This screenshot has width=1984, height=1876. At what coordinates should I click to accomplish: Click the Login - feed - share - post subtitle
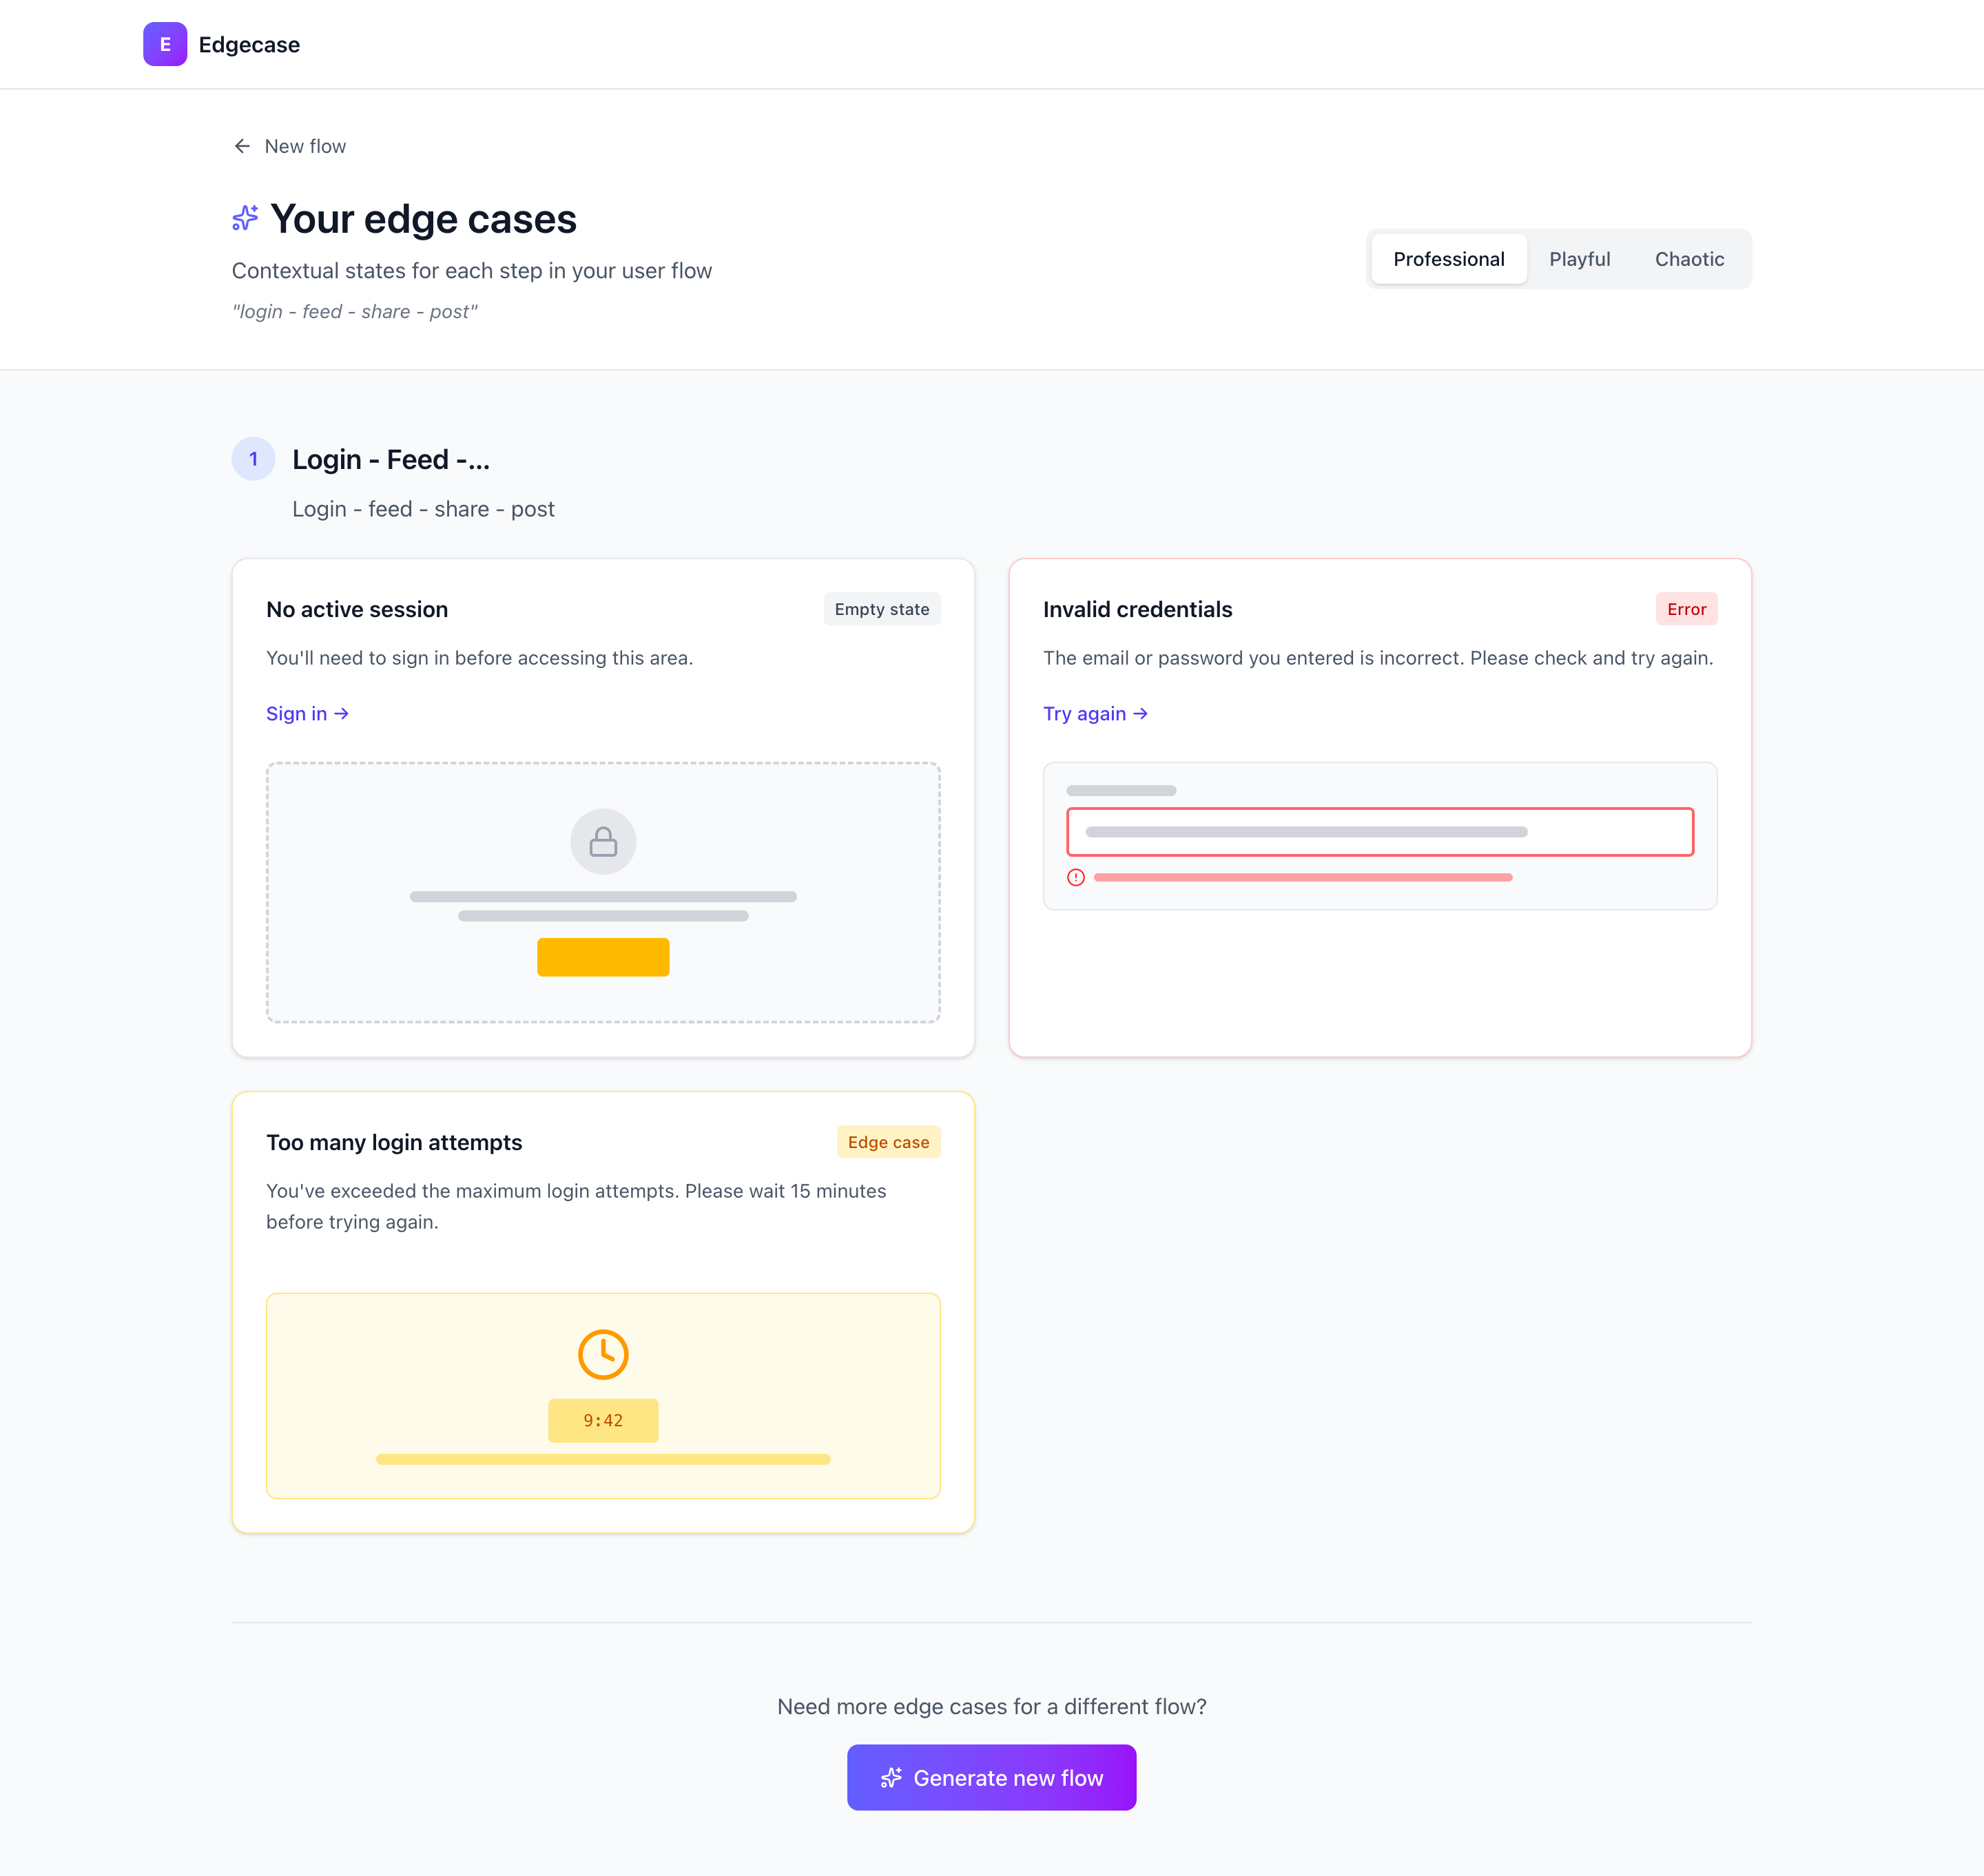coord(423,509)
